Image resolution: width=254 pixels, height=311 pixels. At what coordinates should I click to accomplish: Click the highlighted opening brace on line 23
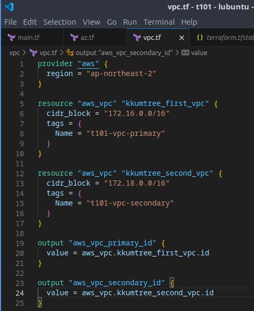pyautogui.click(x=172, y=283)
